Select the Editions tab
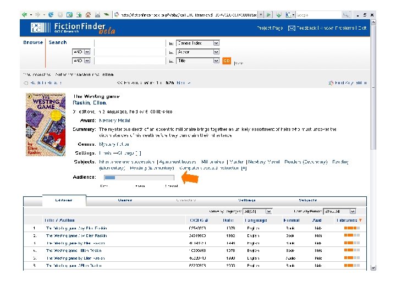The width and height of the screenshot is (396, 297). (x=64, y=200)
